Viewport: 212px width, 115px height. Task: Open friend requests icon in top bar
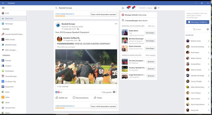[x=123, y=8]
